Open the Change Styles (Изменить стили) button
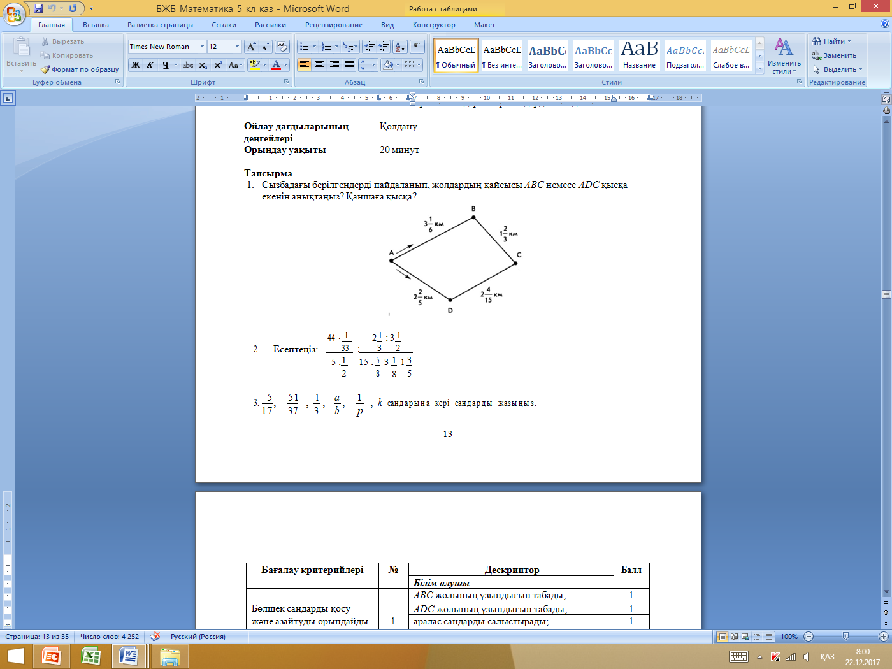Viewport: 892px width, 669px height. pos(784,56)
